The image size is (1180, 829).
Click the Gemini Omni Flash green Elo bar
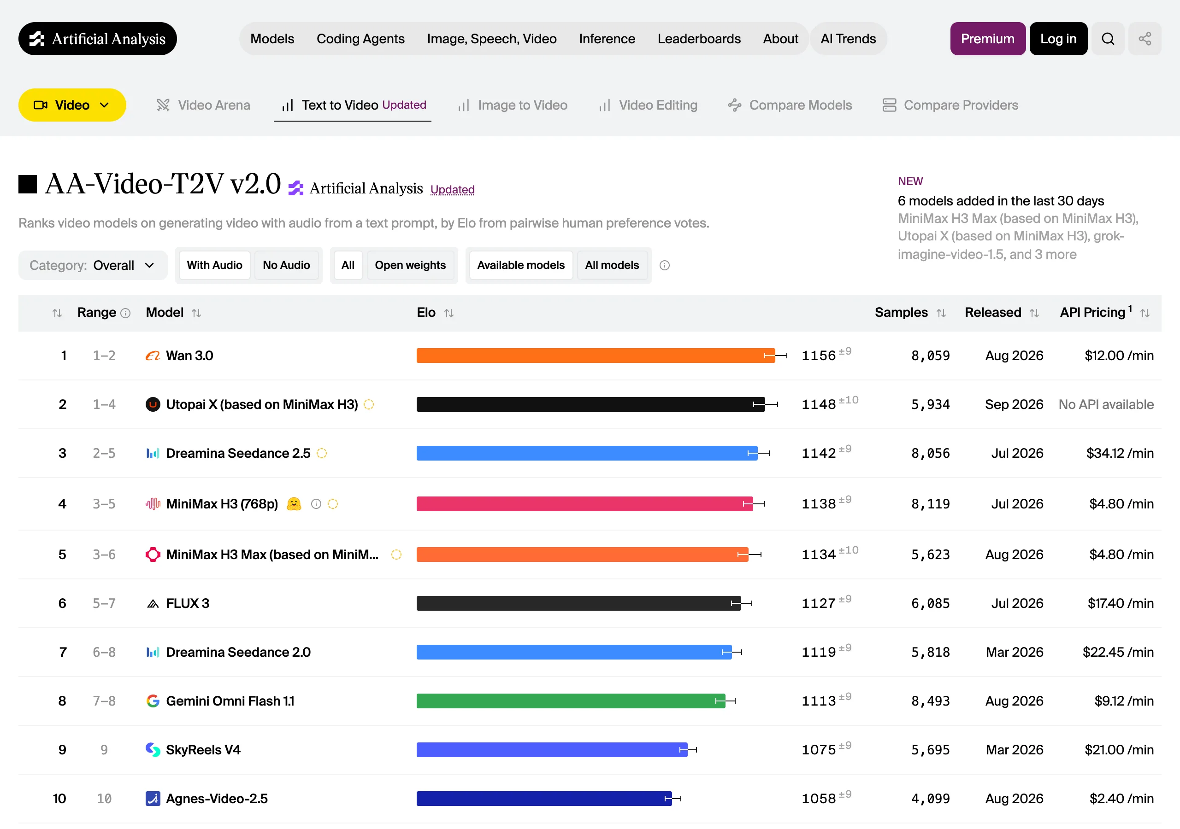(571, 701)
